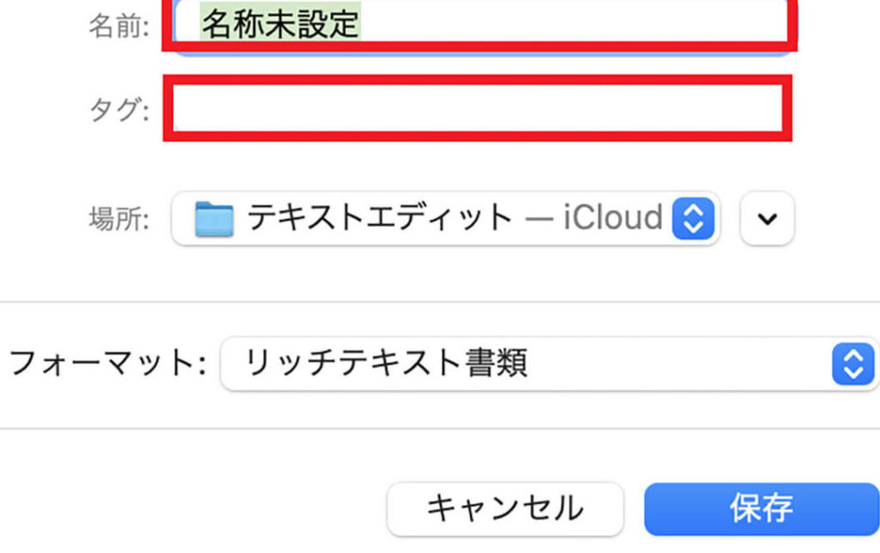
Task: Click the 場所 label
Action: 119,219
